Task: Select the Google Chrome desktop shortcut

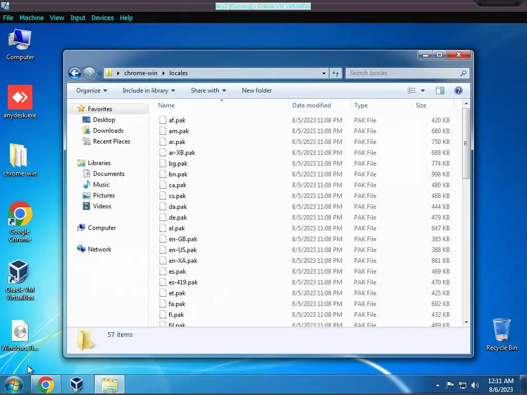Action: pos(20,222)
